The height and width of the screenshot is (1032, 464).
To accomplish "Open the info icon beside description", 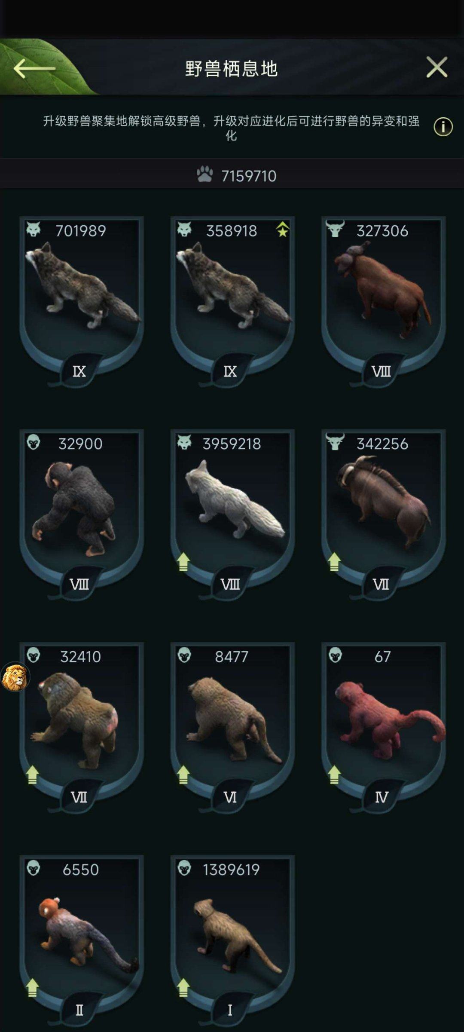I will click(443, 127).
